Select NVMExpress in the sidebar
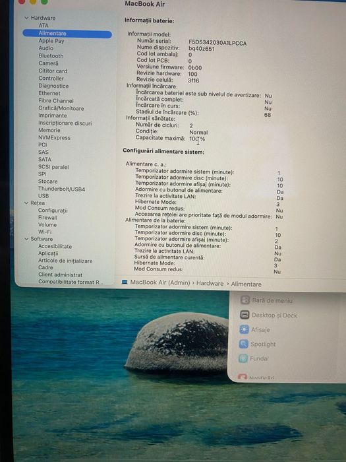Screen dimensions: 346x462 click(55, 137)
